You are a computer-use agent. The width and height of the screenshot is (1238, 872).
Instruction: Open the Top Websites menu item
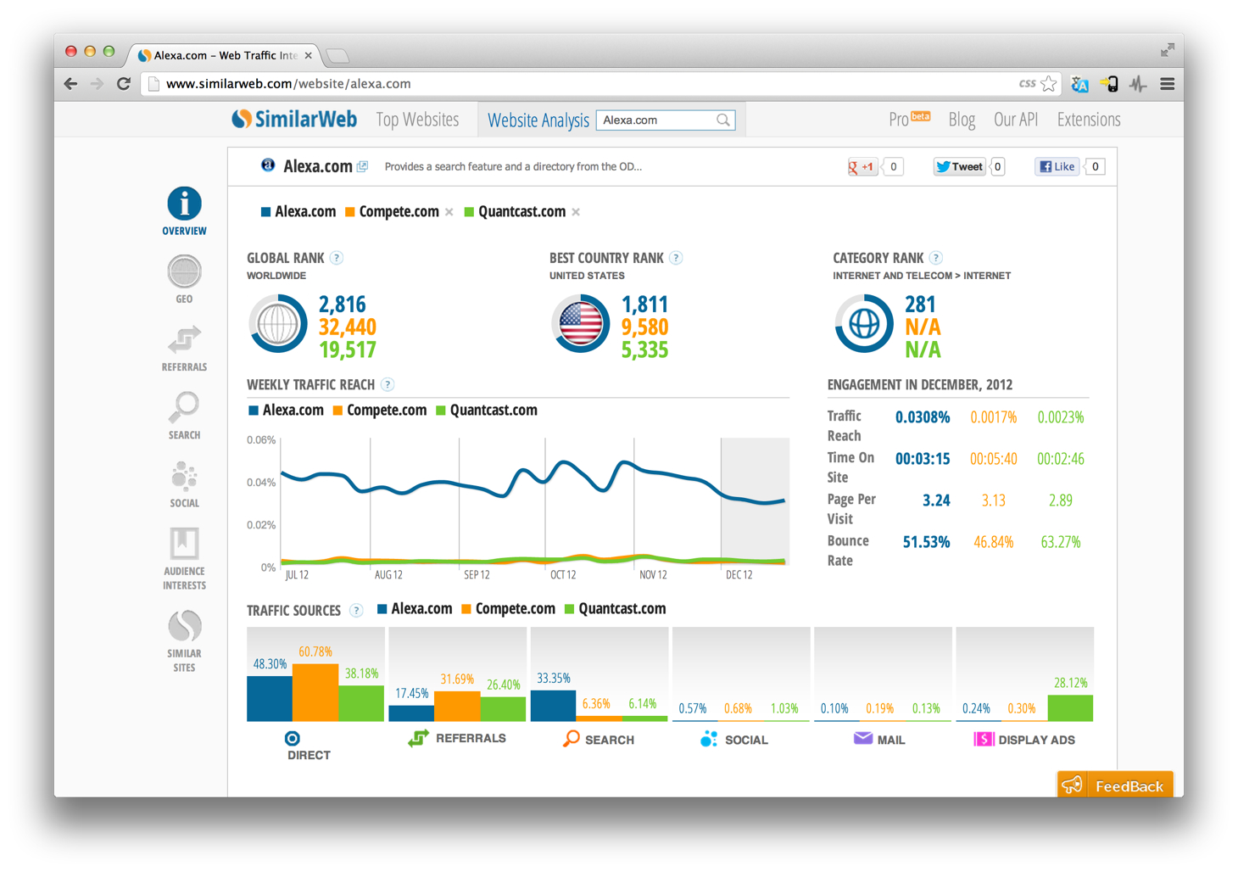(418, 120)
